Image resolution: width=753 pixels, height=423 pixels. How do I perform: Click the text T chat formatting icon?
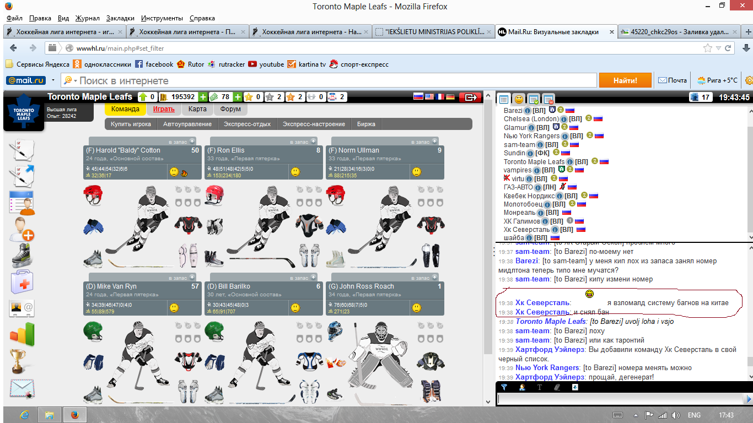540,387
